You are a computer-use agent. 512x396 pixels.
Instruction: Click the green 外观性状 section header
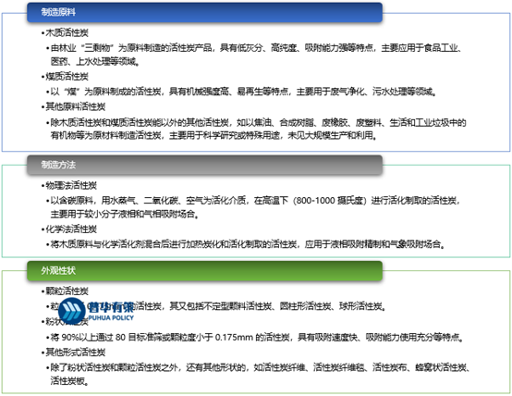pos(204,271)
